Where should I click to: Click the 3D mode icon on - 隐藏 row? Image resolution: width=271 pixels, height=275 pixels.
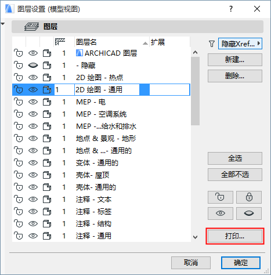[47, 66]
